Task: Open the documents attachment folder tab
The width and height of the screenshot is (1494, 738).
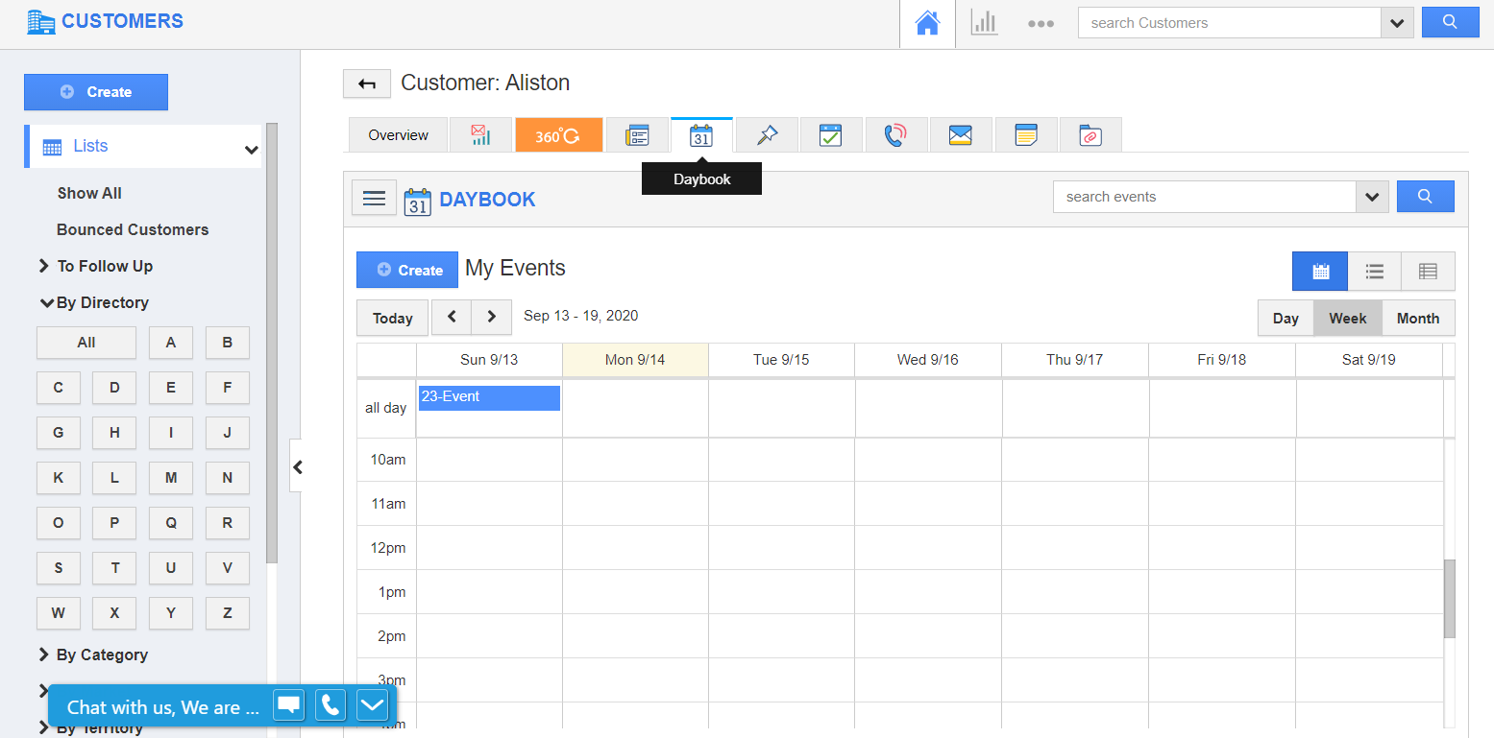Action: (x=1090, y=135)
